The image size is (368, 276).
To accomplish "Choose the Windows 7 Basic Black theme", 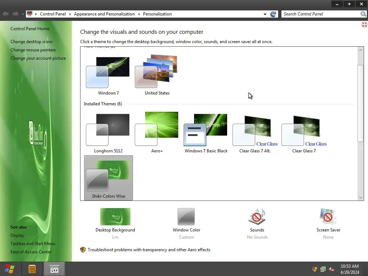I will (206, 133).
